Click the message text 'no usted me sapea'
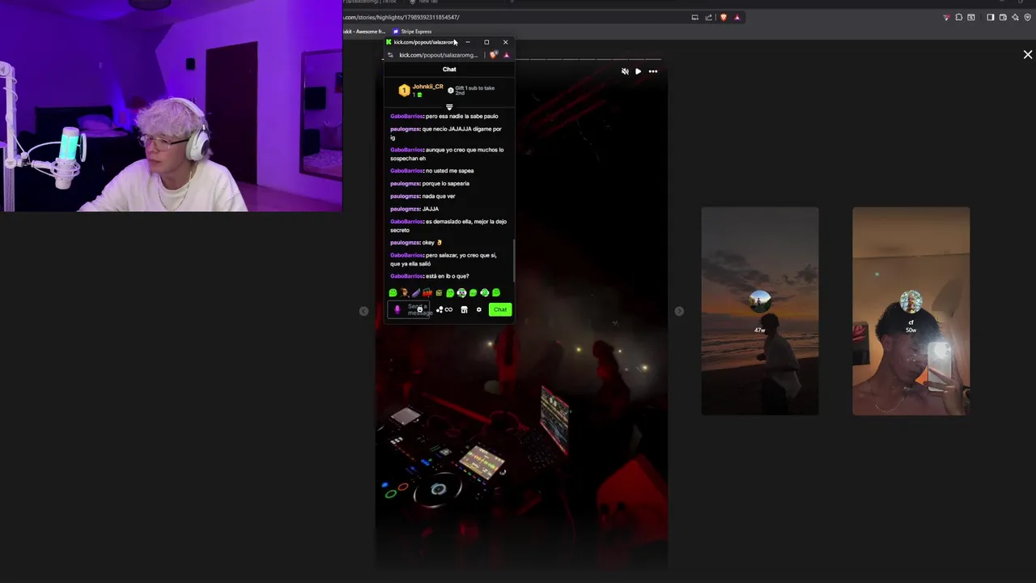The width and height of the screenshot is (1036, 583). pos(449,171)
